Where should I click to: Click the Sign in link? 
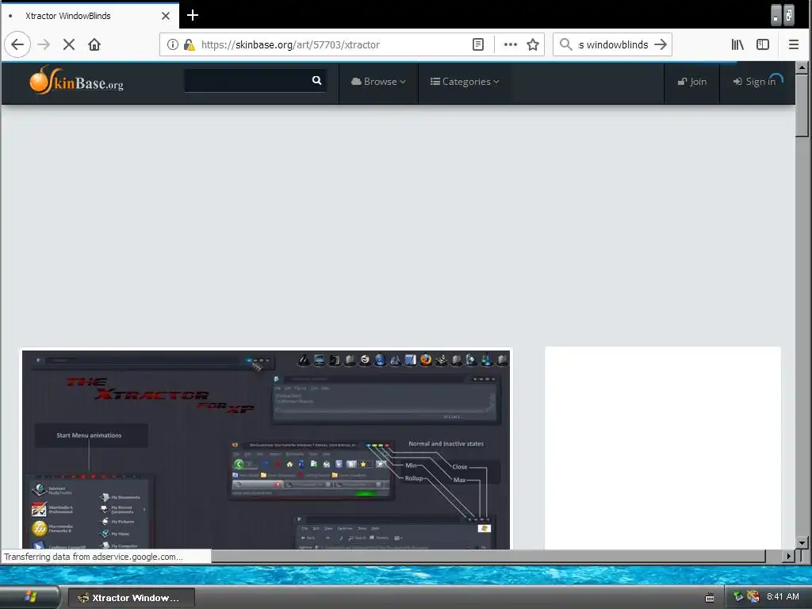(754, 82)
